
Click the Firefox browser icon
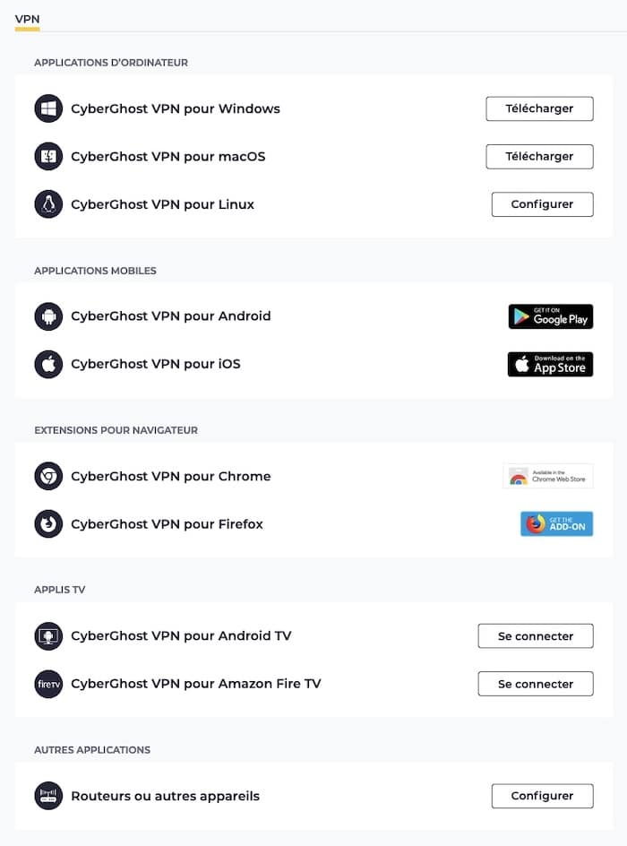tap(48, 524)
